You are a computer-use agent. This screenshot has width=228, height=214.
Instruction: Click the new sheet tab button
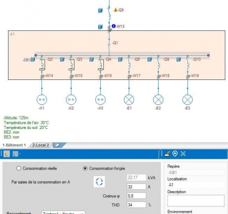[58, 145]
